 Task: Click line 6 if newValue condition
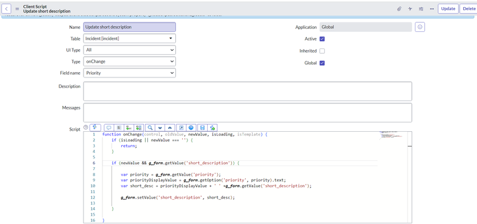tap(176, 163)
